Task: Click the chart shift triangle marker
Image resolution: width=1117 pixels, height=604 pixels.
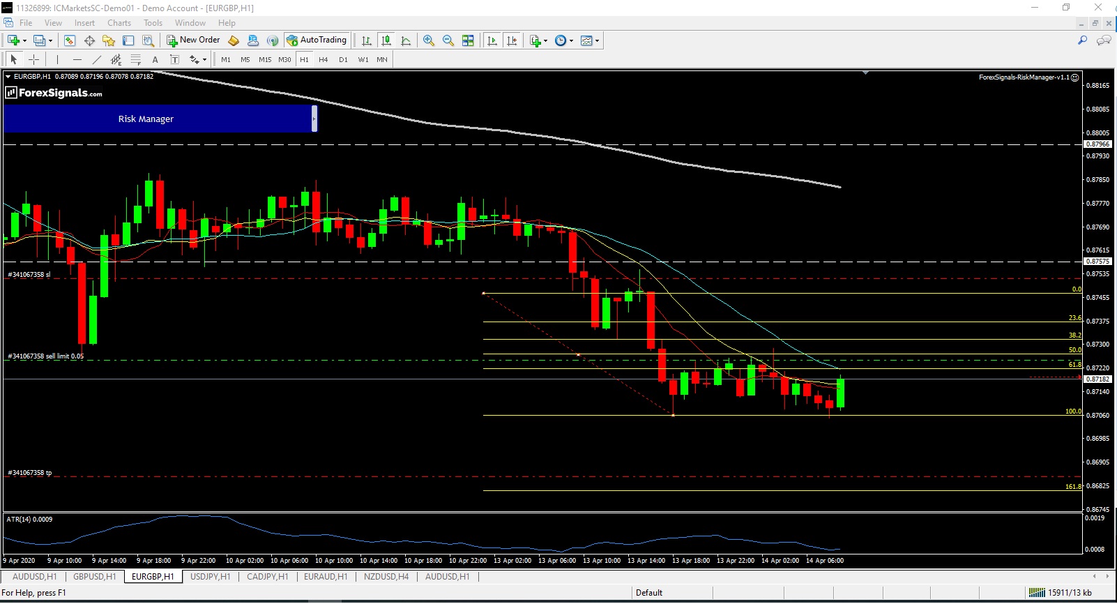Action: pyautogui.click(x=865, y=73)
